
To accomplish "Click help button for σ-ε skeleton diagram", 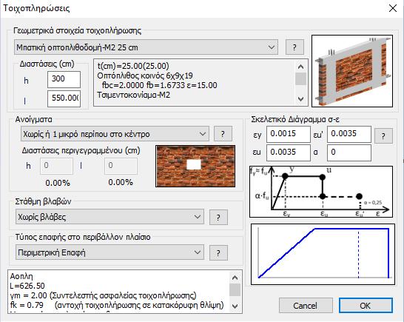I will tap(383, 136).
